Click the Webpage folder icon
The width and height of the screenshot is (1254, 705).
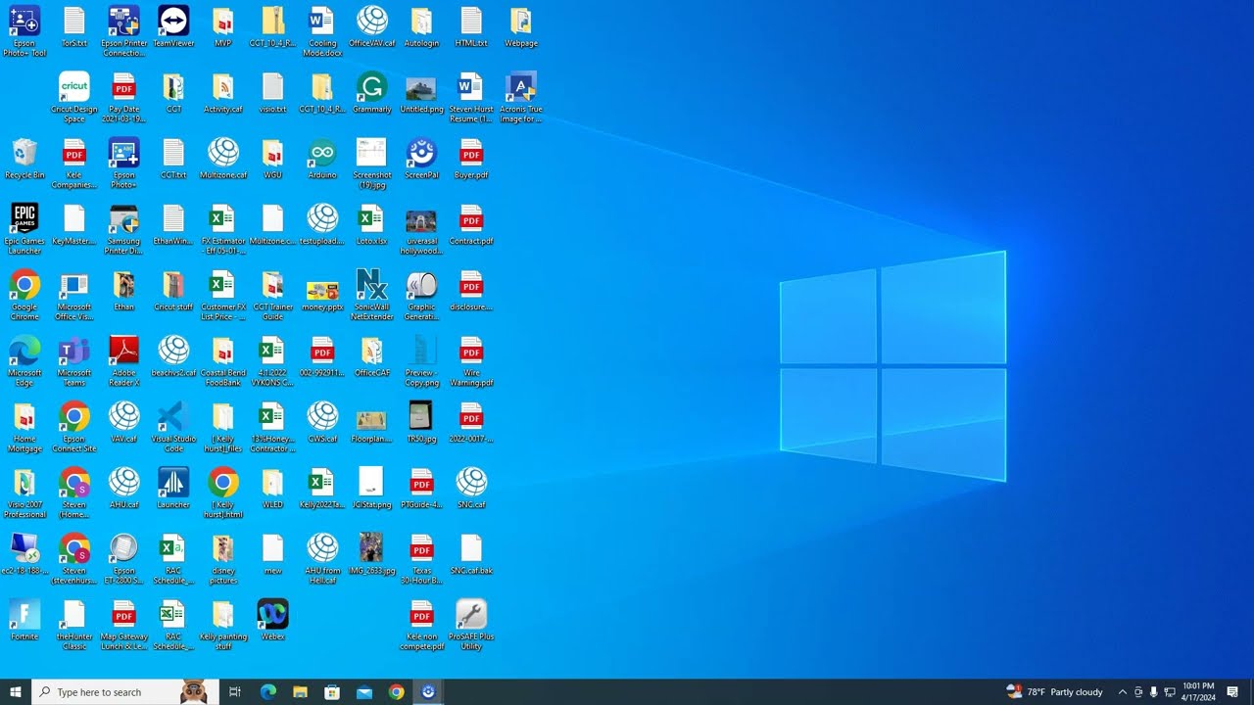[x=520, y=26]
